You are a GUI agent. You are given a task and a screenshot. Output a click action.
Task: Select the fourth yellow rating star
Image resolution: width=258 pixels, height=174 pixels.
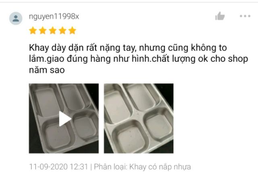click(62, 31)
